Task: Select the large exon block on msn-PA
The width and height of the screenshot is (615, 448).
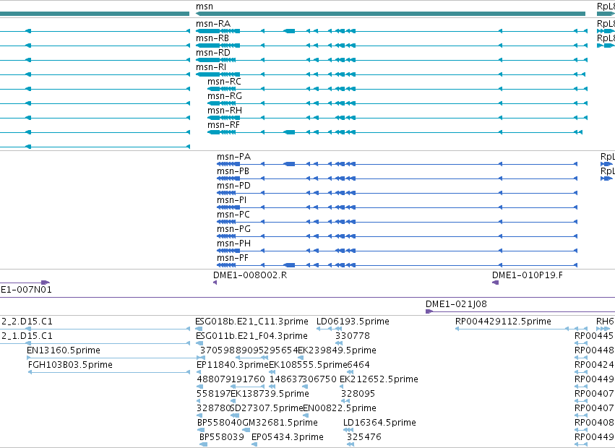Action: 290,164
